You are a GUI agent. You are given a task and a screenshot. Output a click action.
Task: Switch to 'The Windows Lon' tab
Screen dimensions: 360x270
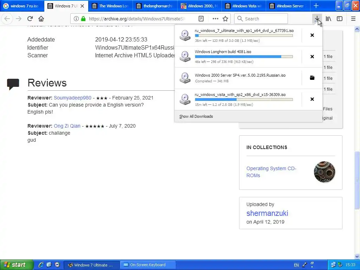tap(110, 6)
